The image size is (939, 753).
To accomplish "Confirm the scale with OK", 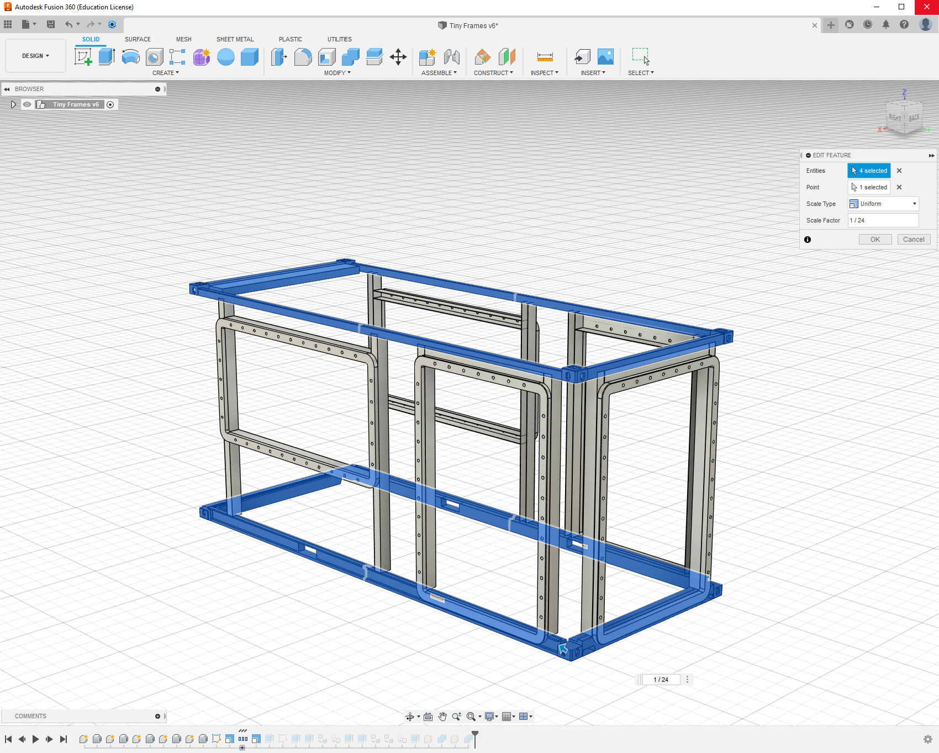I will pos(874,239).
